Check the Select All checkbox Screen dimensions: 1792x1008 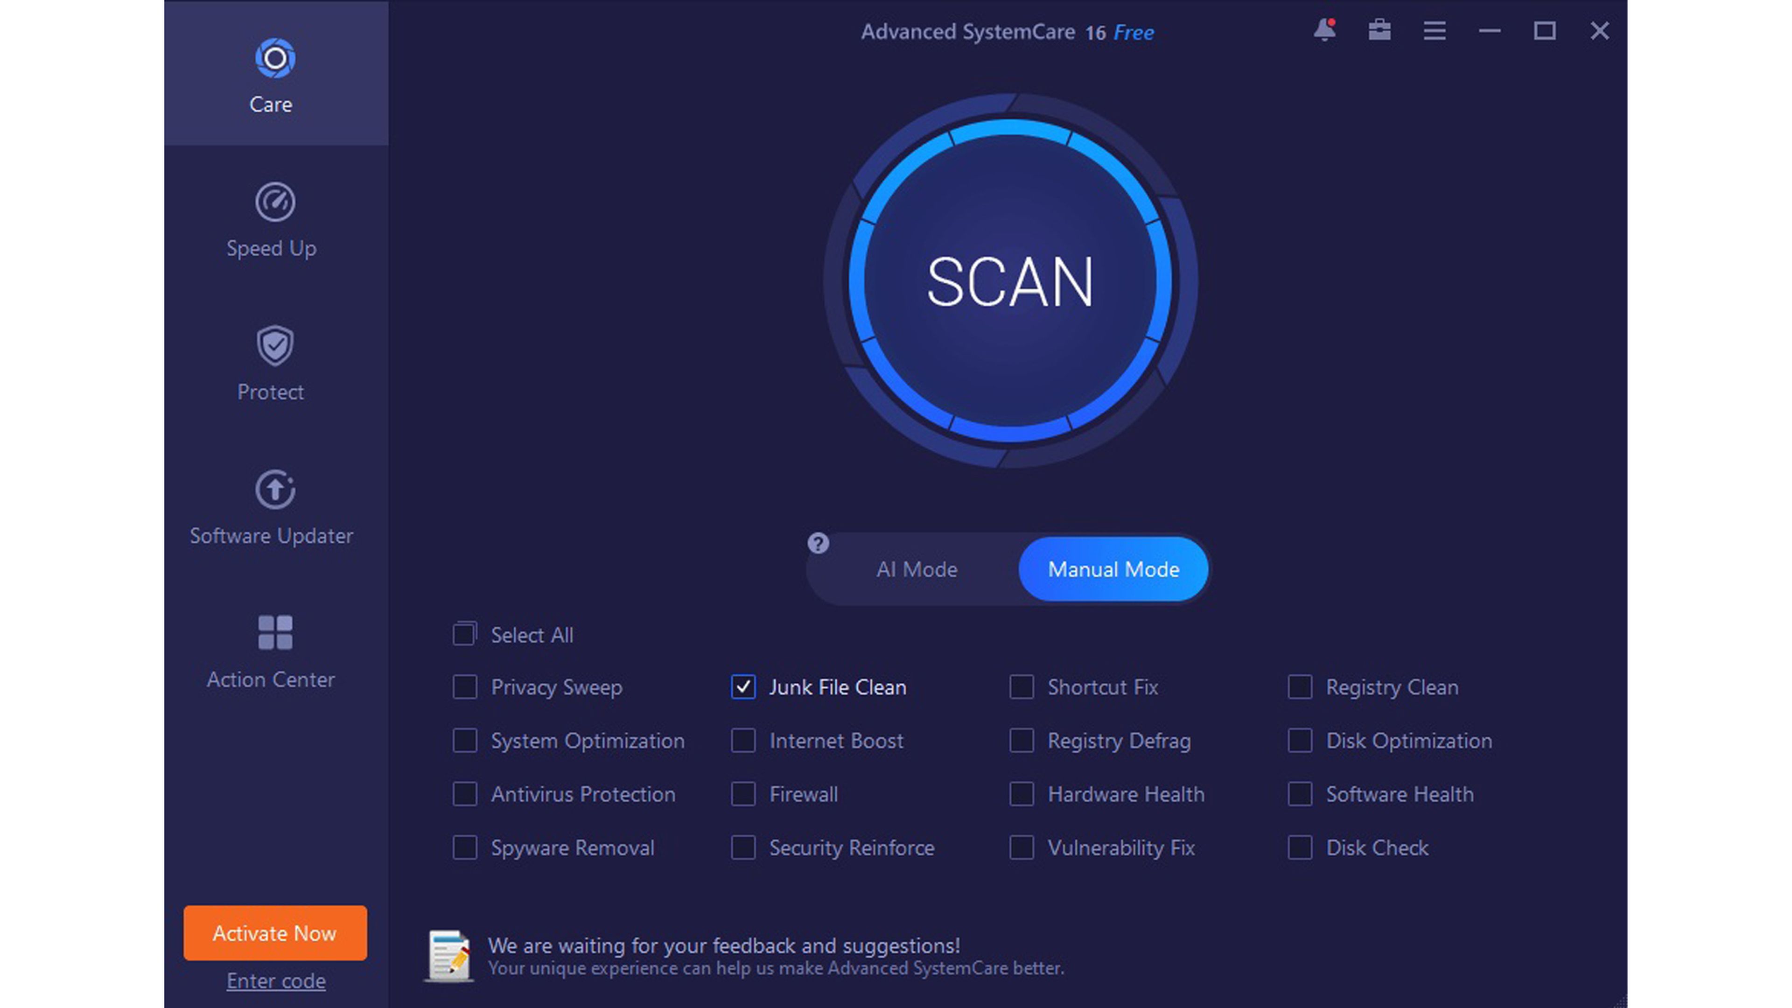point(464,635)
